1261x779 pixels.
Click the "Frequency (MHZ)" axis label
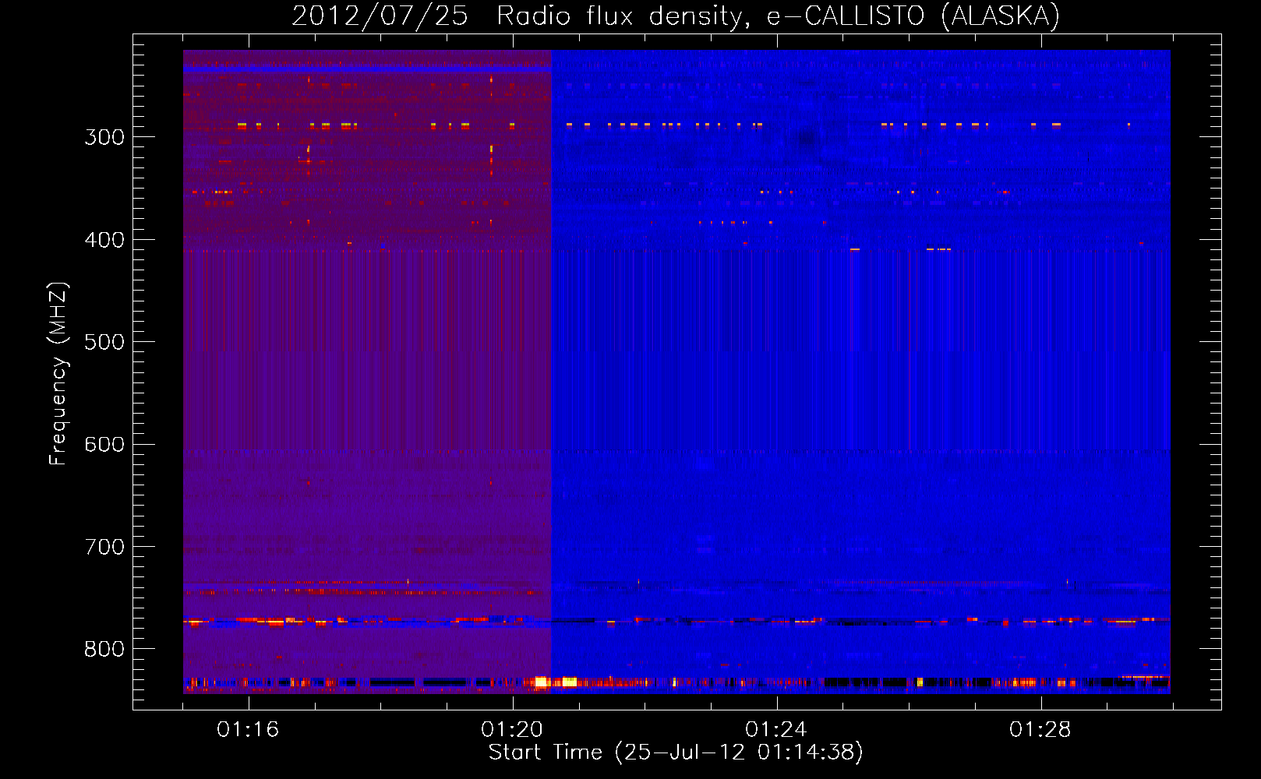[58, 373]
